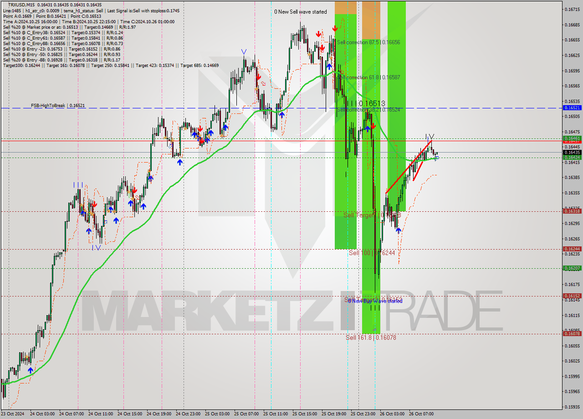Click the 0.16625 price axis label
This screenshot has height=419, width=583.
572,56
